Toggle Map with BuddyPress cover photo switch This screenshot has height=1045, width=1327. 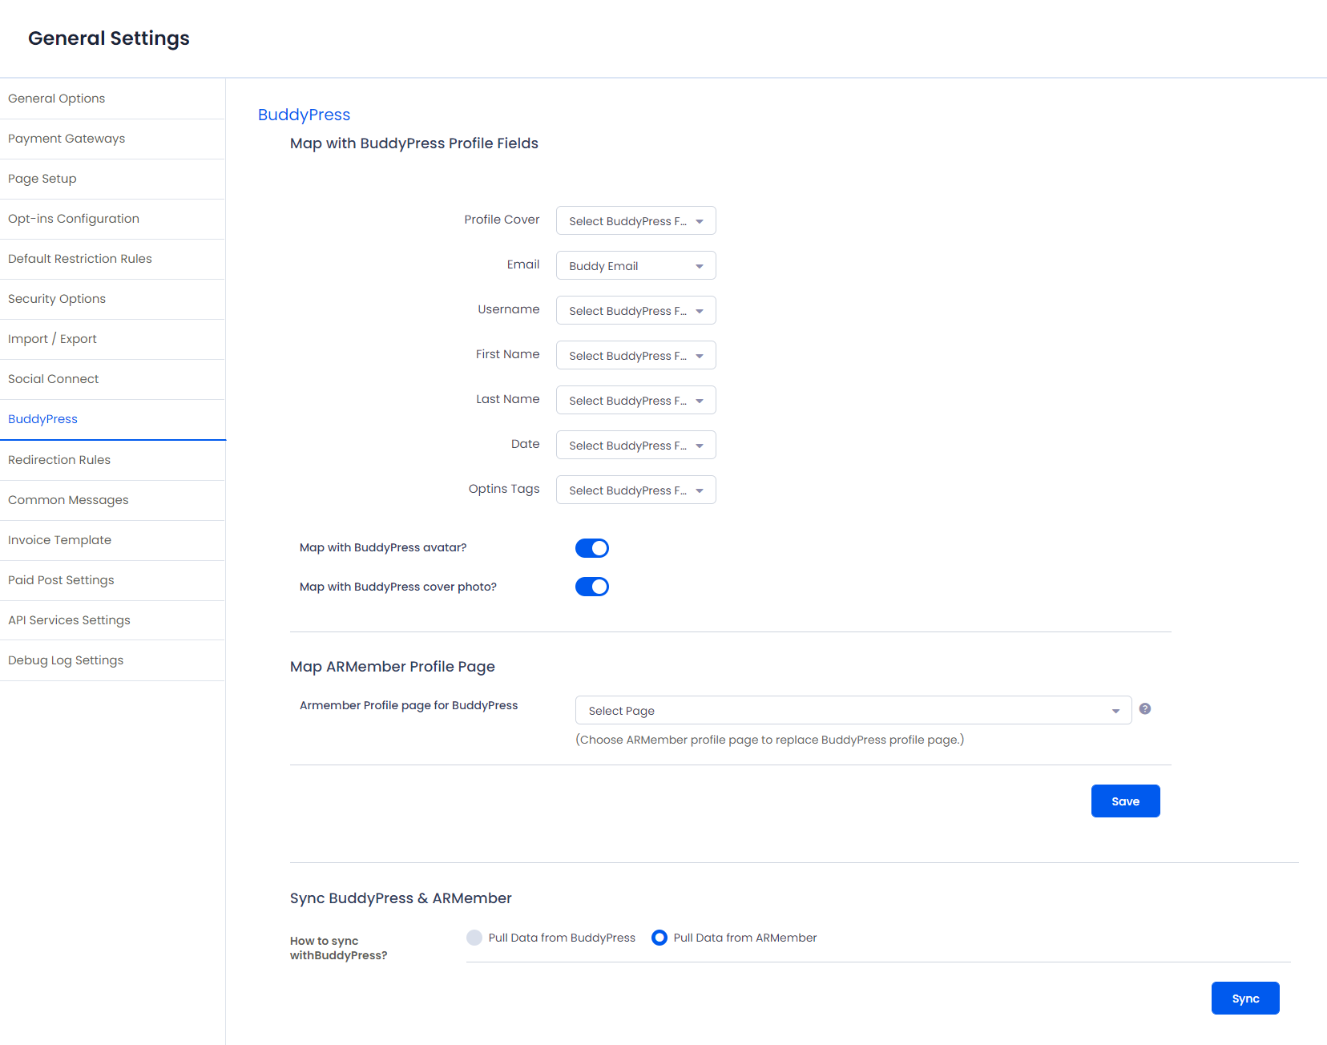click(x=592, y=587)
